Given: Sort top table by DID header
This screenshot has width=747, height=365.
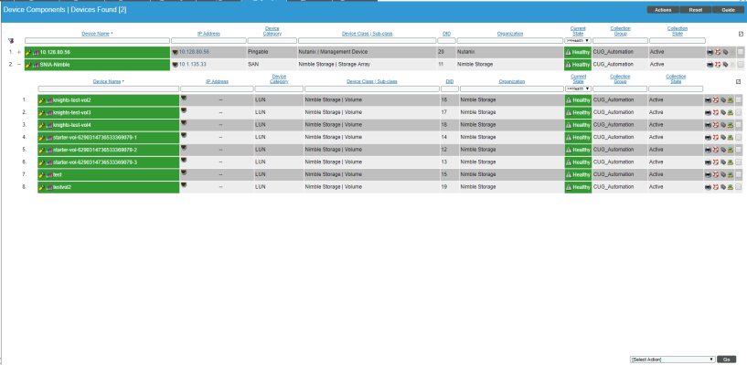Looking at the screenshot, I should (x=446, y=34).
